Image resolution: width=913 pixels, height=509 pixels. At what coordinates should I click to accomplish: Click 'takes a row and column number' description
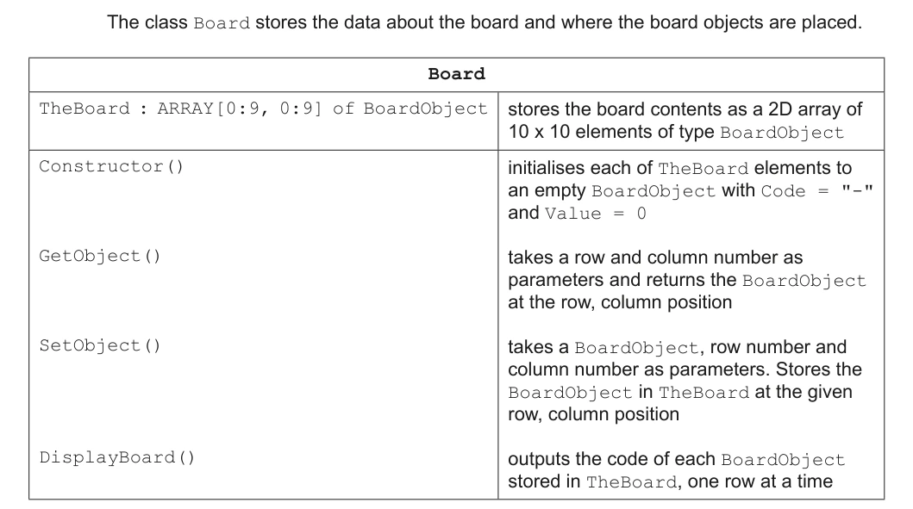[x=655, y=258]
